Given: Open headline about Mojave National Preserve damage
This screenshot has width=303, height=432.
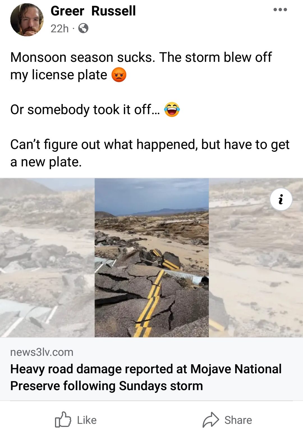Looking at the screenshot, I should [x=146, y=377].
